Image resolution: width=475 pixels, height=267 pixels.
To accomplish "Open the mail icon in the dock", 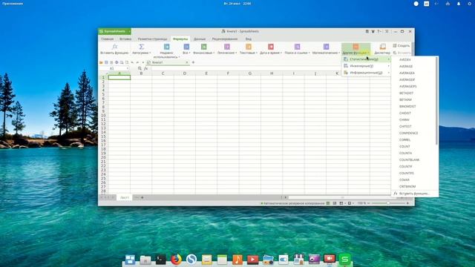I will coord(206,260).
